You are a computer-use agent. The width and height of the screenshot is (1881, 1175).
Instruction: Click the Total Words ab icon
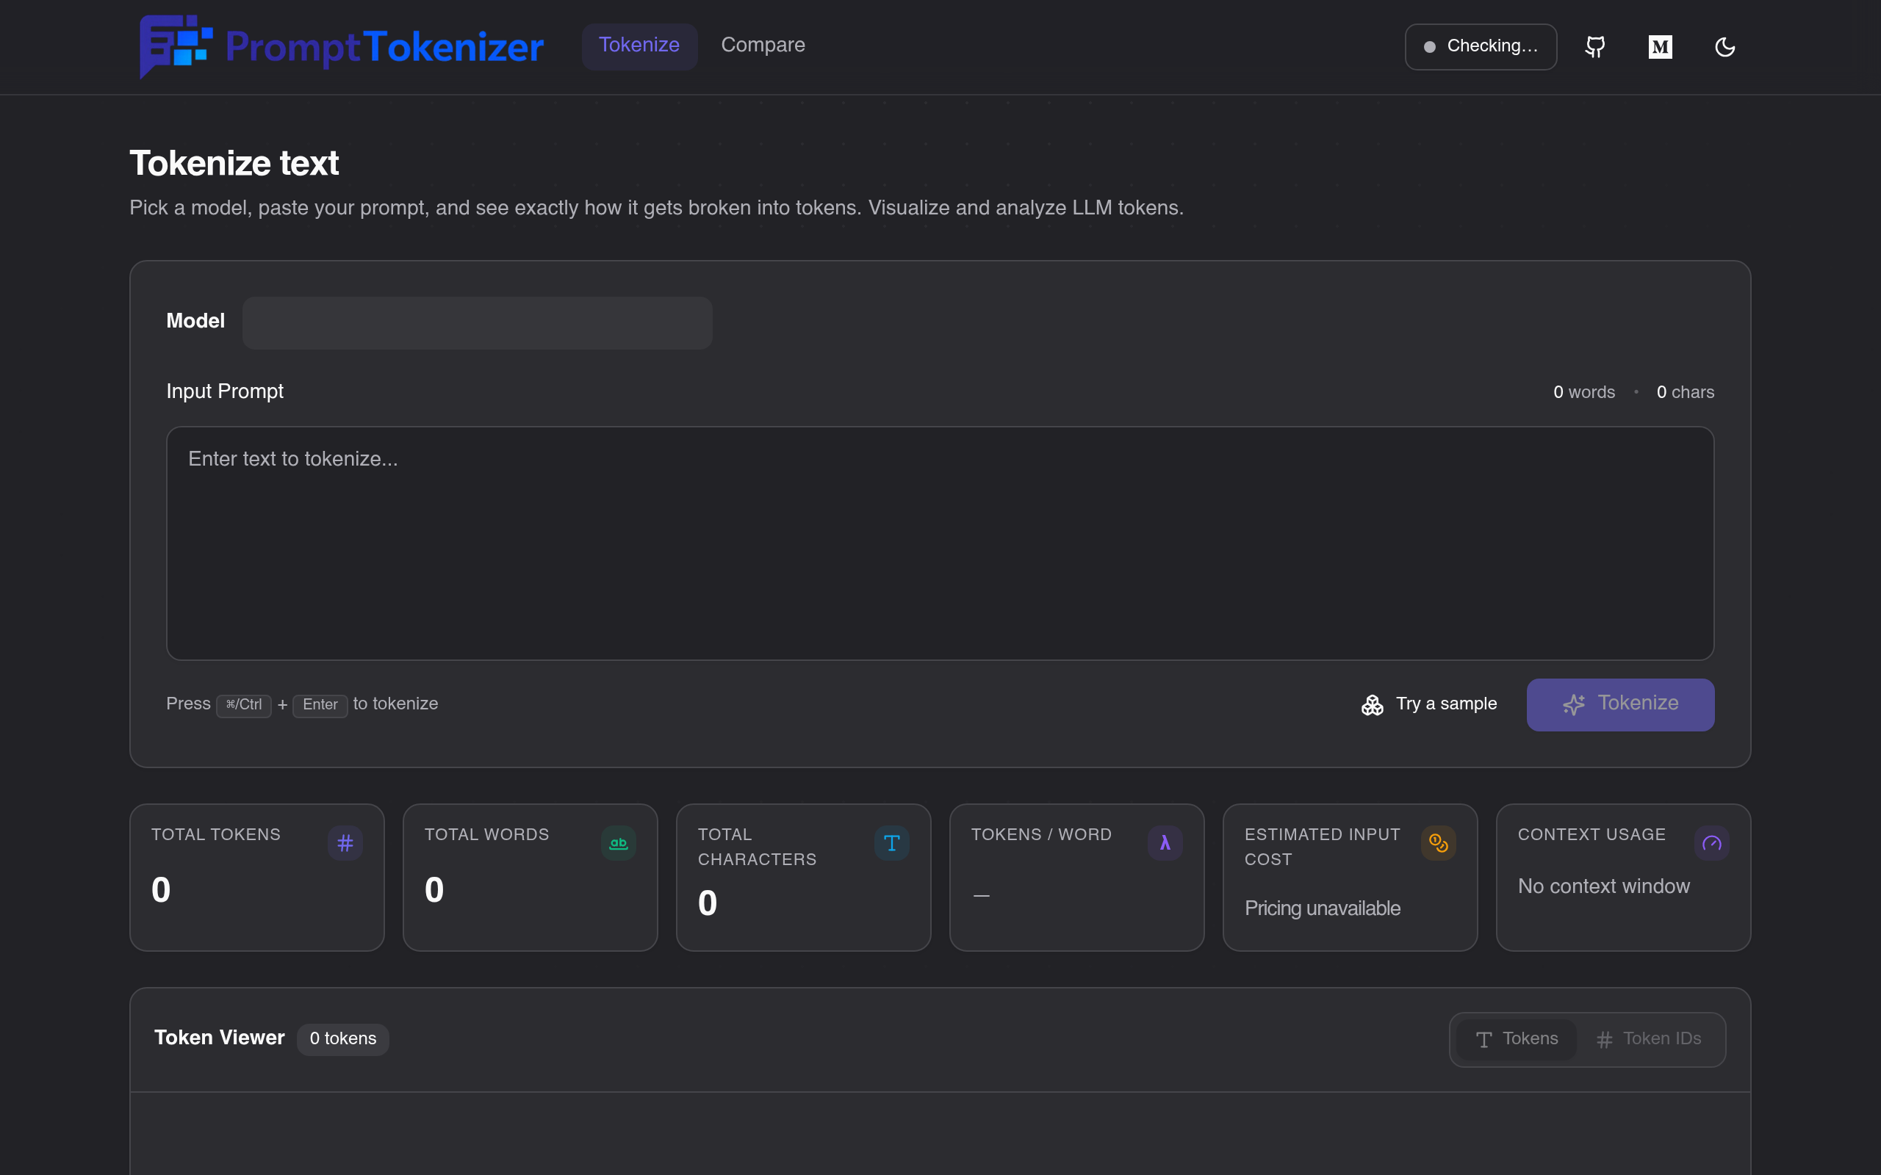point(619,842)
